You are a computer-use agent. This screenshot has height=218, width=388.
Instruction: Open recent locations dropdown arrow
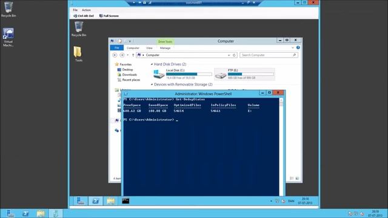[x=127, y=55]
